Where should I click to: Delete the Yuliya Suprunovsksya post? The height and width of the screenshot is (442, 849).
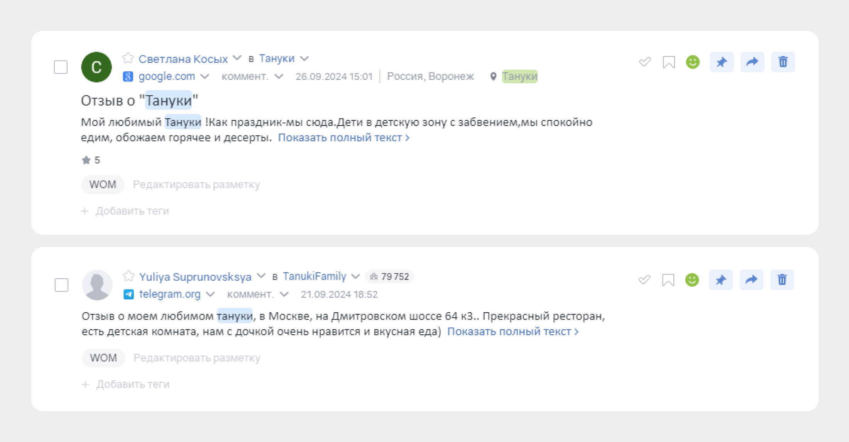pos(782,279)
